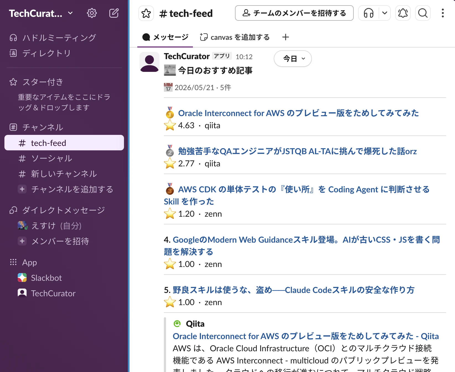This screenshot has width=455, height=372.
Task: Compose a new message with pencil icon
Action: coord(114,13)
